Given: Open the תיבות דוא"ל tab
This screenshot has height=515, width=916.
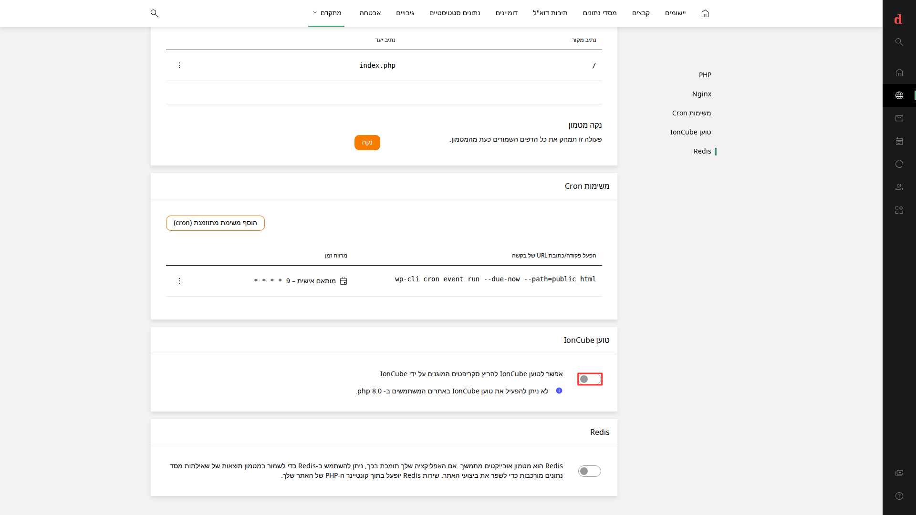Looking at the screenshot, I should click(x=550, y=13).
